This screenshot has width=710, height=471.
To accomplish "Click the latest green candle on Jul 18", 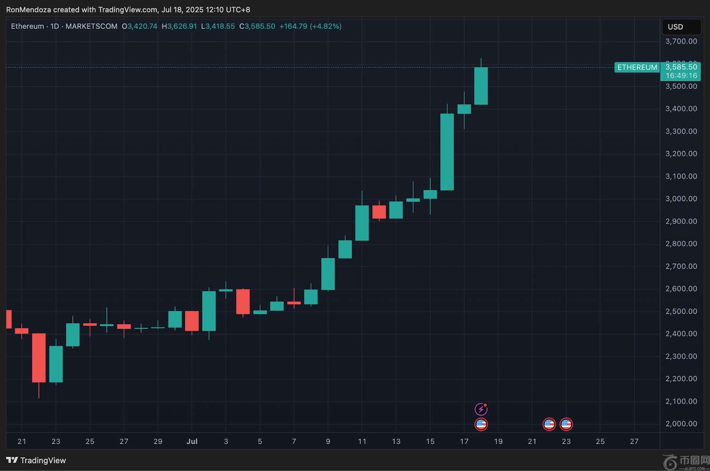I will click(x=481, y=86).
